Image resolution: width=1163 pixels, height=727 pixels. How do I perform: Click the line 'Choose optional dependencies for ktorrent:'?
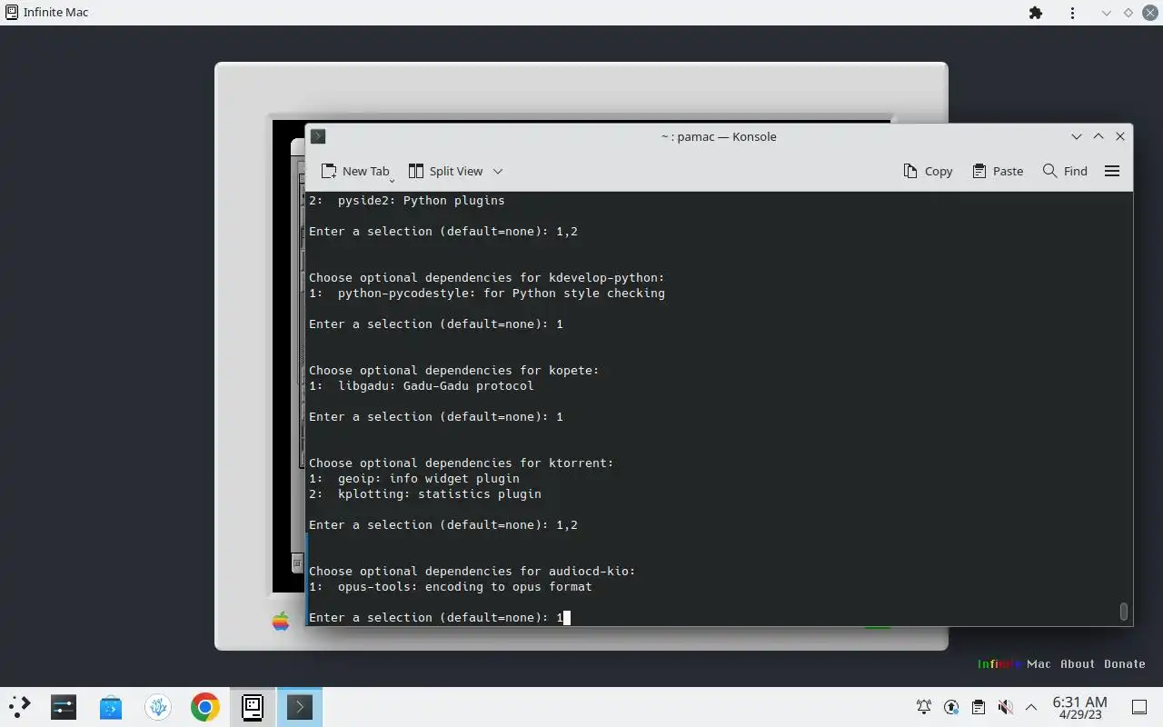click(x=462, y=463)
